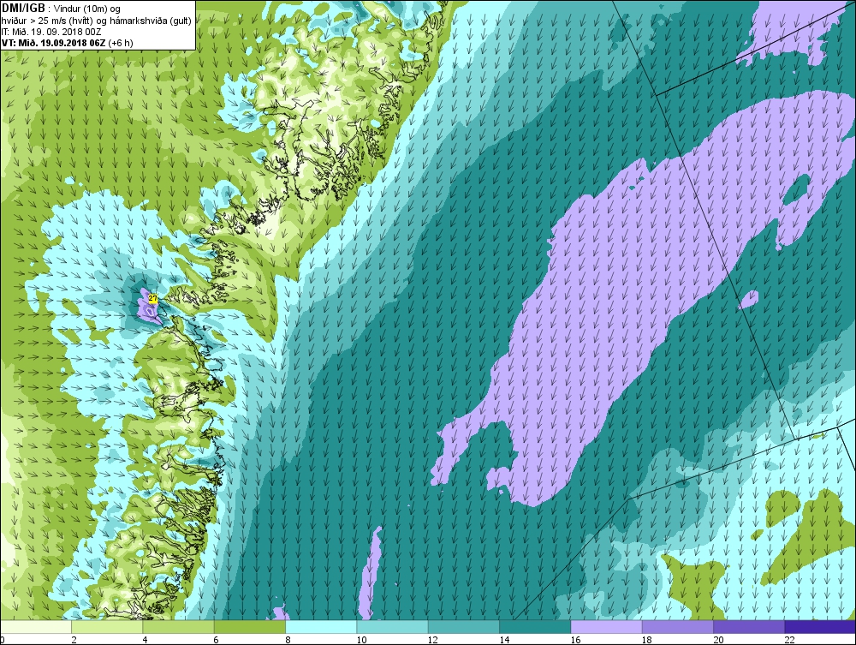Click the DMI/IGB title text
Viewport: 856px width, 645px height.
[x=23, y=9]
